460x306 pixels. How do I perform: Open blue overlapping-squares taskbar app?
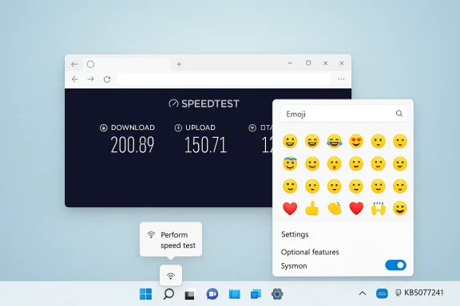pos(256,294)
